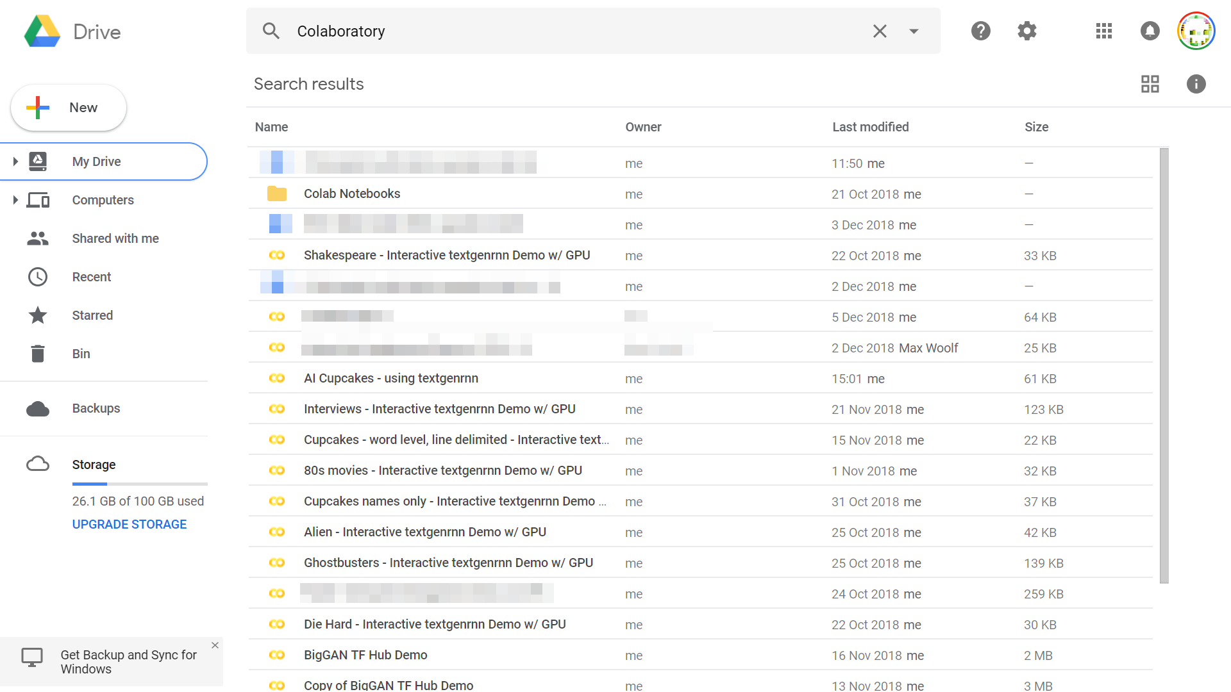Click Colab icon beside Ghostbusters notebook
The image size is (1231, 692).
point(277,563)
